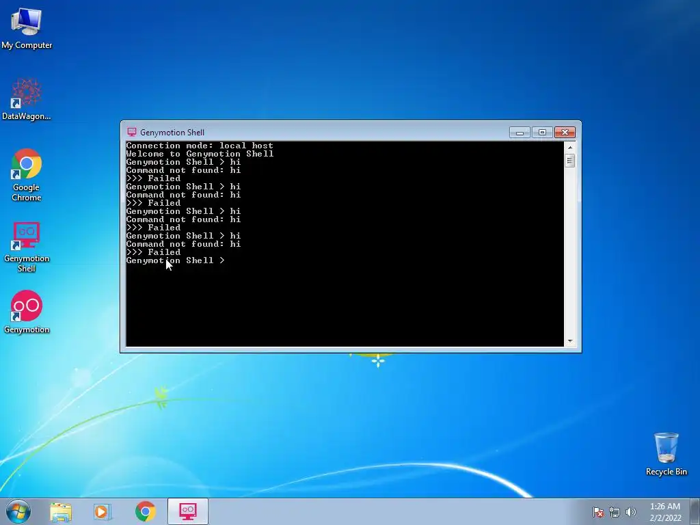Click the 'Connection mode: local host' line
The width and height of the screenshot is (700, 525).
click(200, 146)
